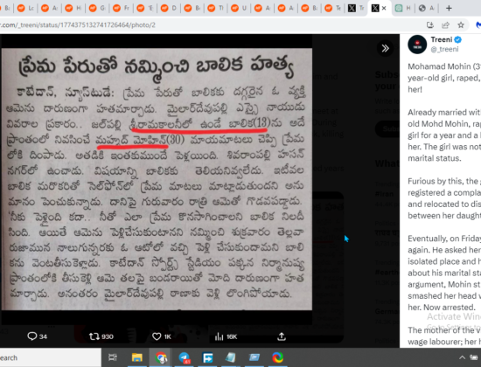
Task: Click the Chrome icon on the taskbar
Action: click(160, 357)
